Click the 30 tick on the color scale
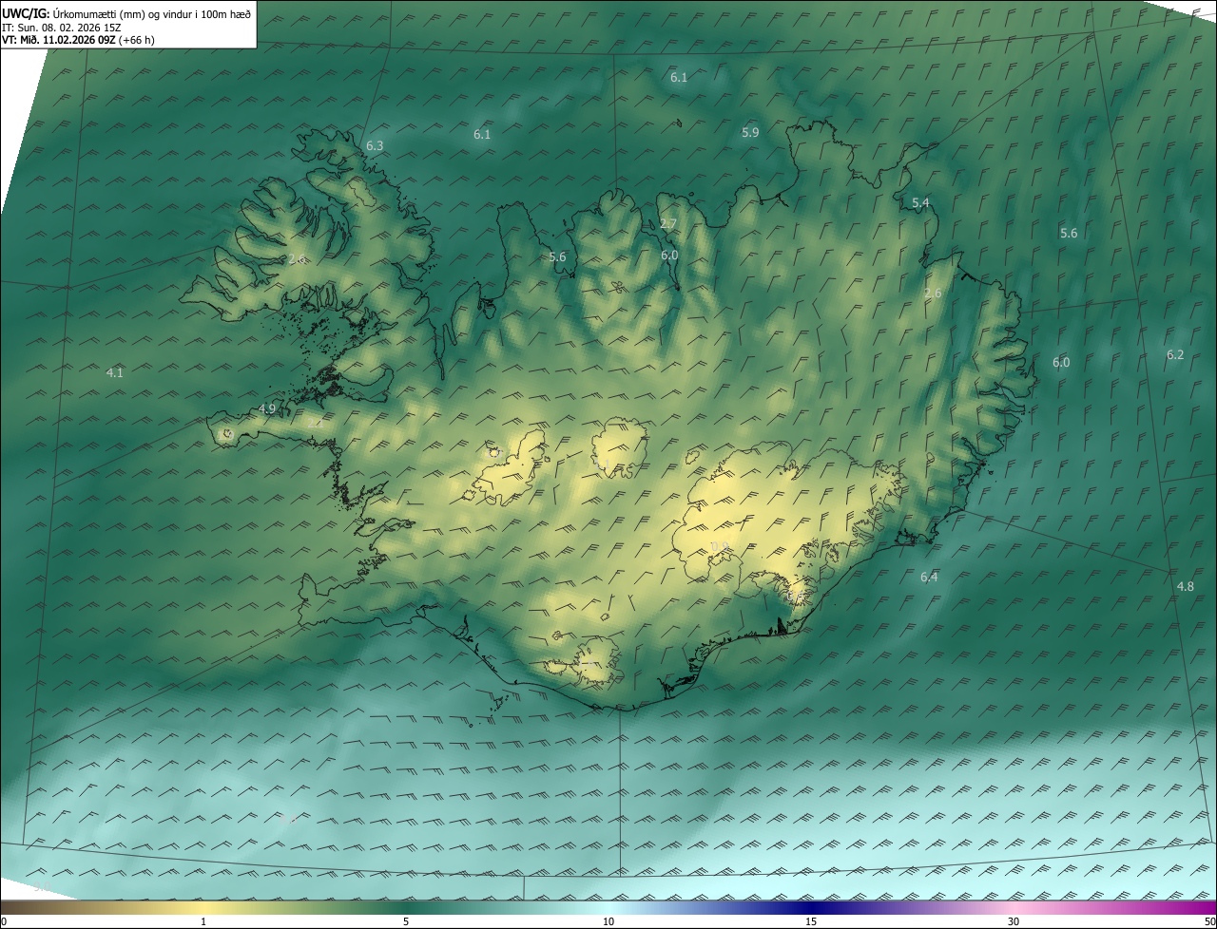 pos(1014,921)
